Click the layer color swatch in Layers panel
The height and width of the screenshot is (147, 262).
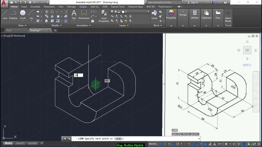coord(123,12)
